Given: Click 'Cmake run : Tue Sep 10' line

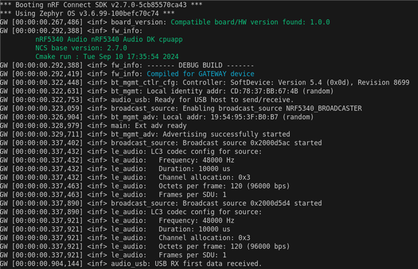Looking at the screenshot, I should pyautogui.click(x=107, y=57).
